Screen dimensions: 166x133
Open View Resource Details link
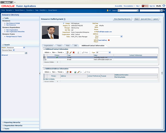(x=13, y=23)
